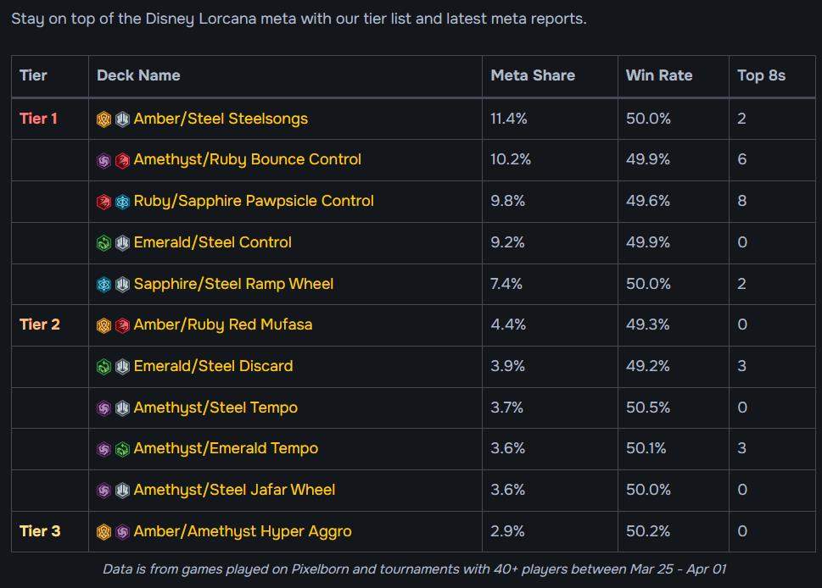
Task: Click the Meta Share column header
Action: (x=533, y=75)
